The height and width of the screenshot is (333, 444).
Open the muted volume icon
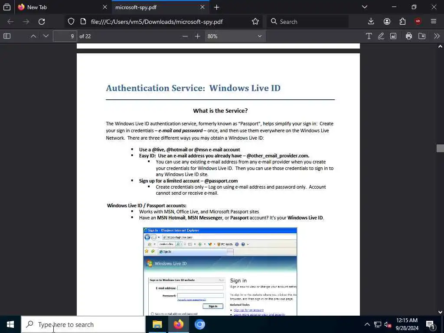click(x=388, y=324)
